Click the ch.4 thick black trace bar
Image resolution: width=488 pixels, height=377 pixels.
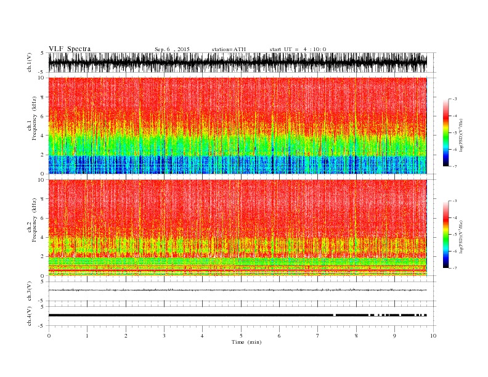click(237, 315)
